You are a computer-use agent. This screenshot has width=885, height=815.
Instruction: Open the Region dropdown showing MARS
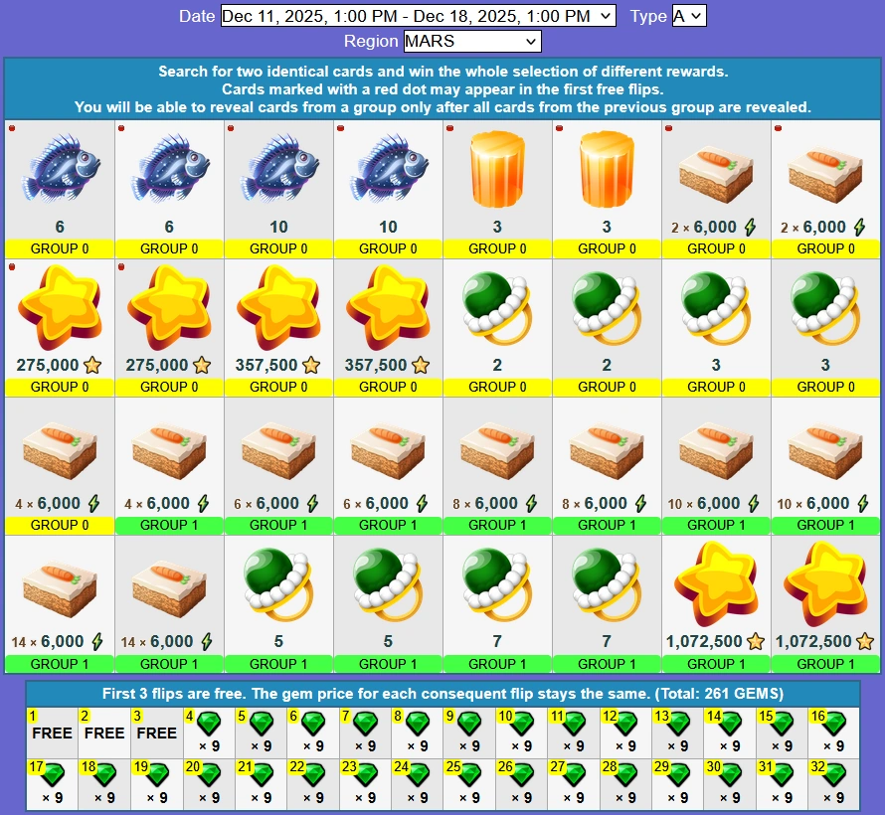click(x=472, y=41)
